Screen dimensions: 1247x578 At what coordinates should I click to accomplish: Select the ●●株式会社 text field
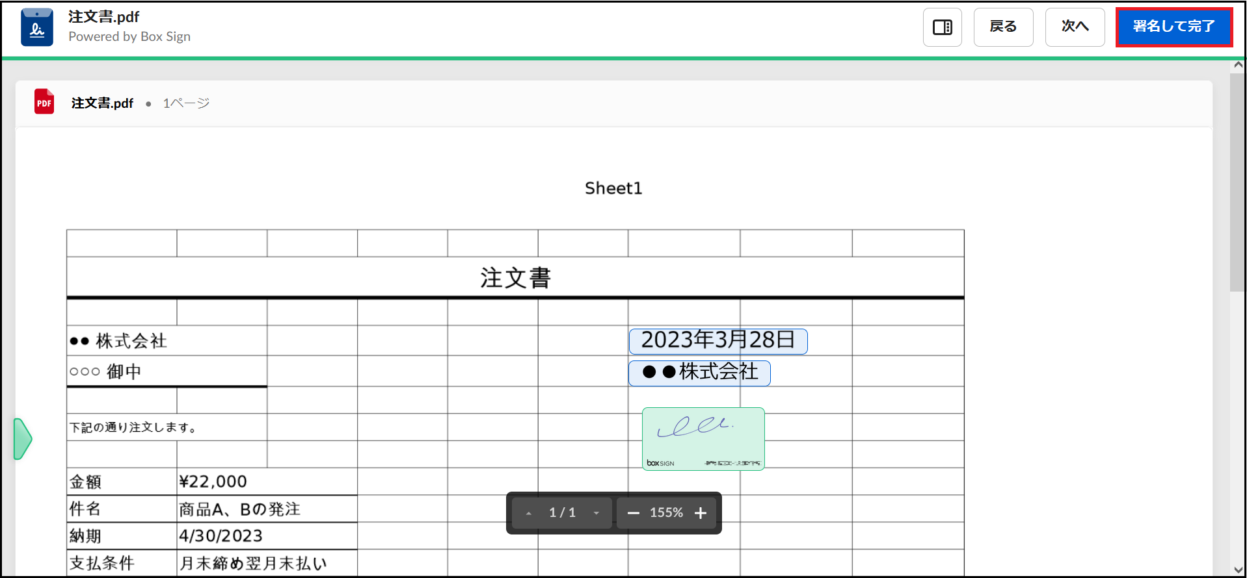(x=699, y=373)
